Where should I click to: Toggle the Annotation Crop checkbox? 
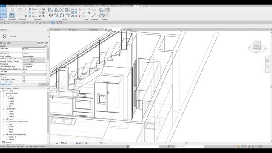24,82
